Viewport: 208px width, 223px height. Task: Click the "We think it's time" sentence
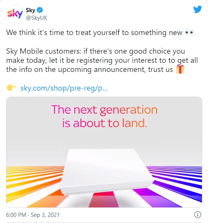tap(94, 33)
